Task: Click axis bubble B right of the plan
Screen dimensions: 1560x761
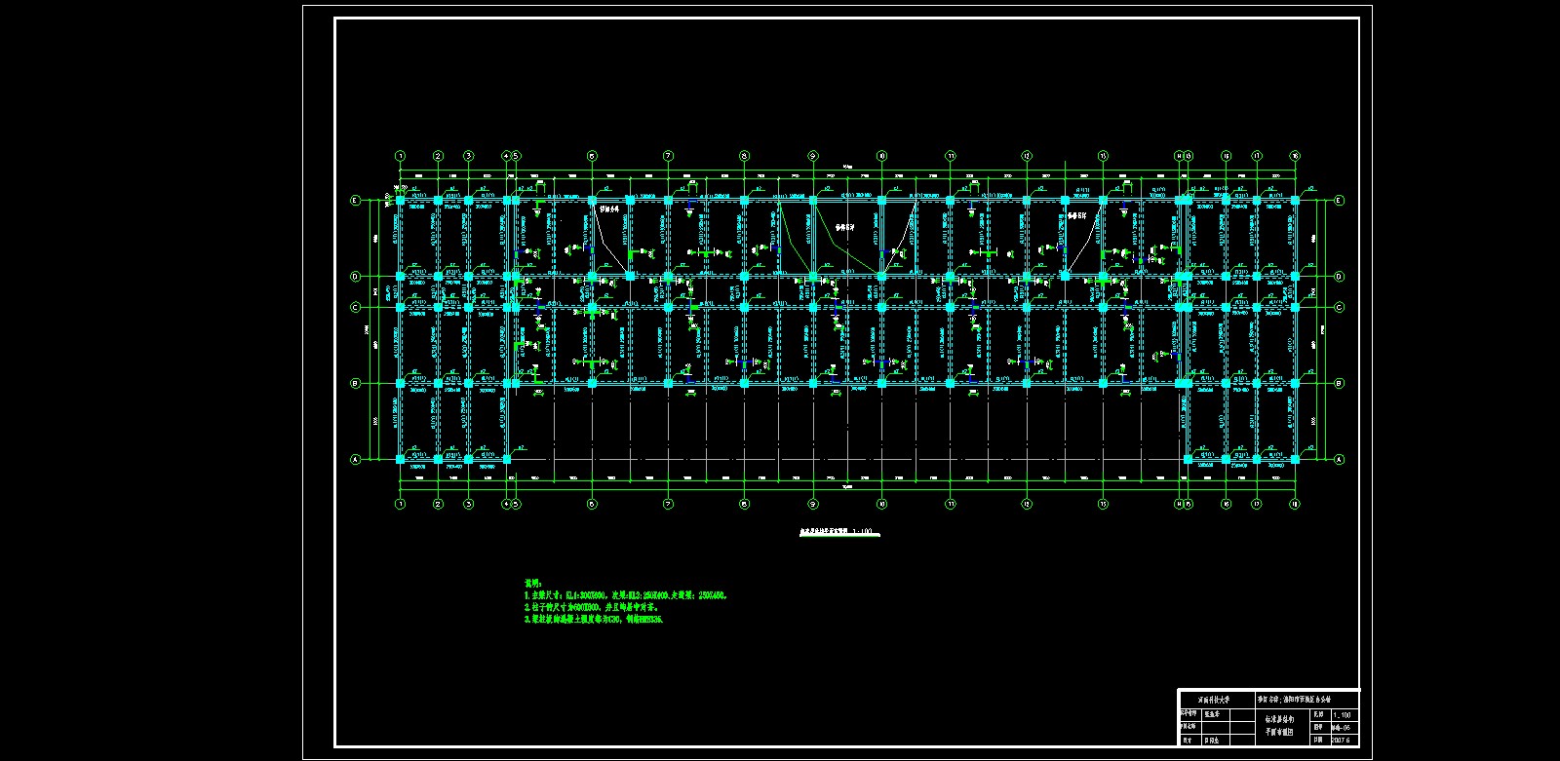Action: click(x=1340, y=383)
